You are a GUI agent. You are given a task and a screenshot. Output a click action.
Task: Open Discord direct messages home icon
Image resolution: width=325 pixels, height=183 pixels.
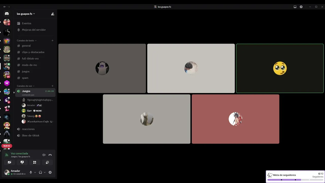click(x=7, y=14)
